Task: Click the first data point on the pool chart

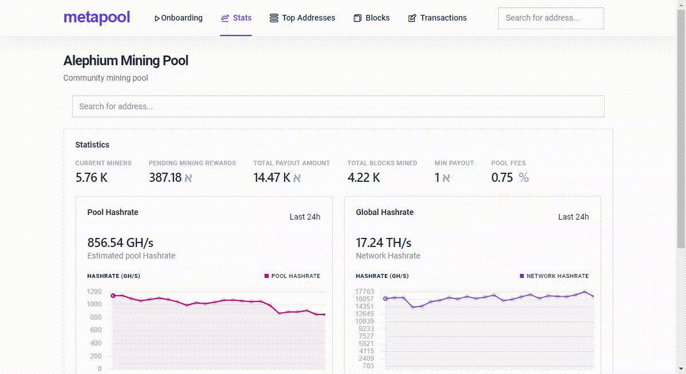Action: [x=113, y=296]
